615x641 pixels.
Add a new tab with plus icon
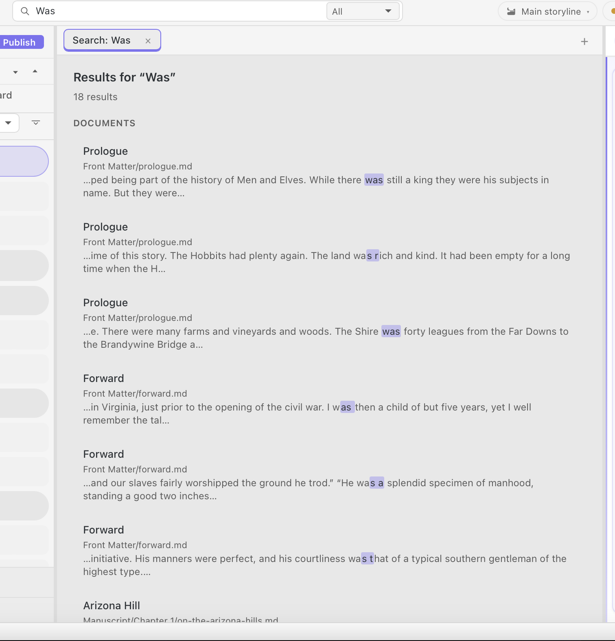(x=584, y=41)
